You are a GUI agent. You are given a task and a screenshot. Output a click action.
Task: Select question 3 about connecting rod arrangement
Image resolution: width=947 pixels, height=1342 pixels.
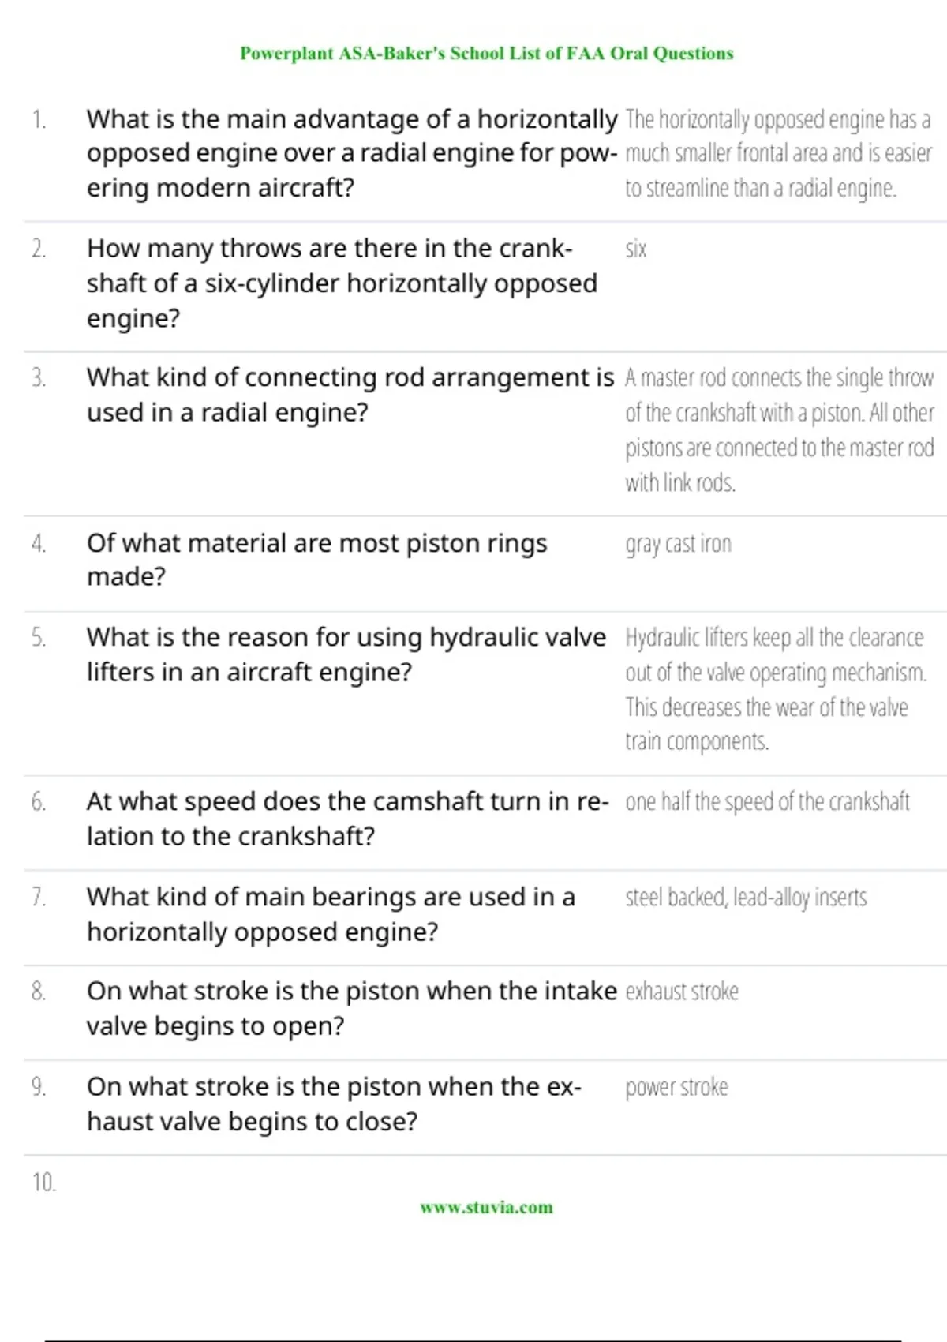click(350, 395)
